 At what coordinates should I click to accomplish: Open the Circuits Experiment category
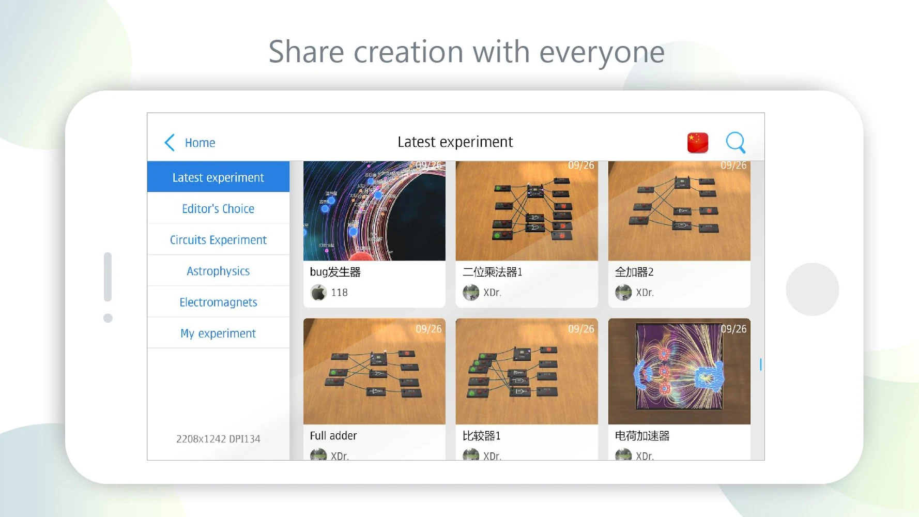tap(218, 239)
